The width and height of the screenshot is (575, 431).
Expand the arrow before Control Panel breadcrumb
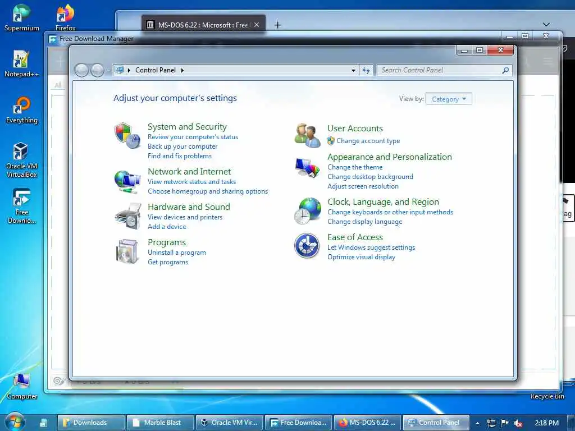[129, 70]
